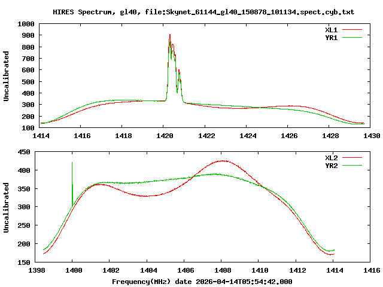Click the 1412 x-axis tick label
The height and width of the screenshot is (287, 383).
tap(297, 270)
